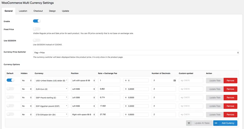Turn on the Use SESSION switch

(37, 40)
